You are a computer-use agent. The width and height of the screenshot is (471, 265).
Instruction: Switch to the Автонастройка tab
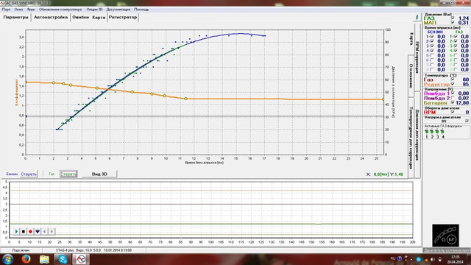tap(51, 18)
